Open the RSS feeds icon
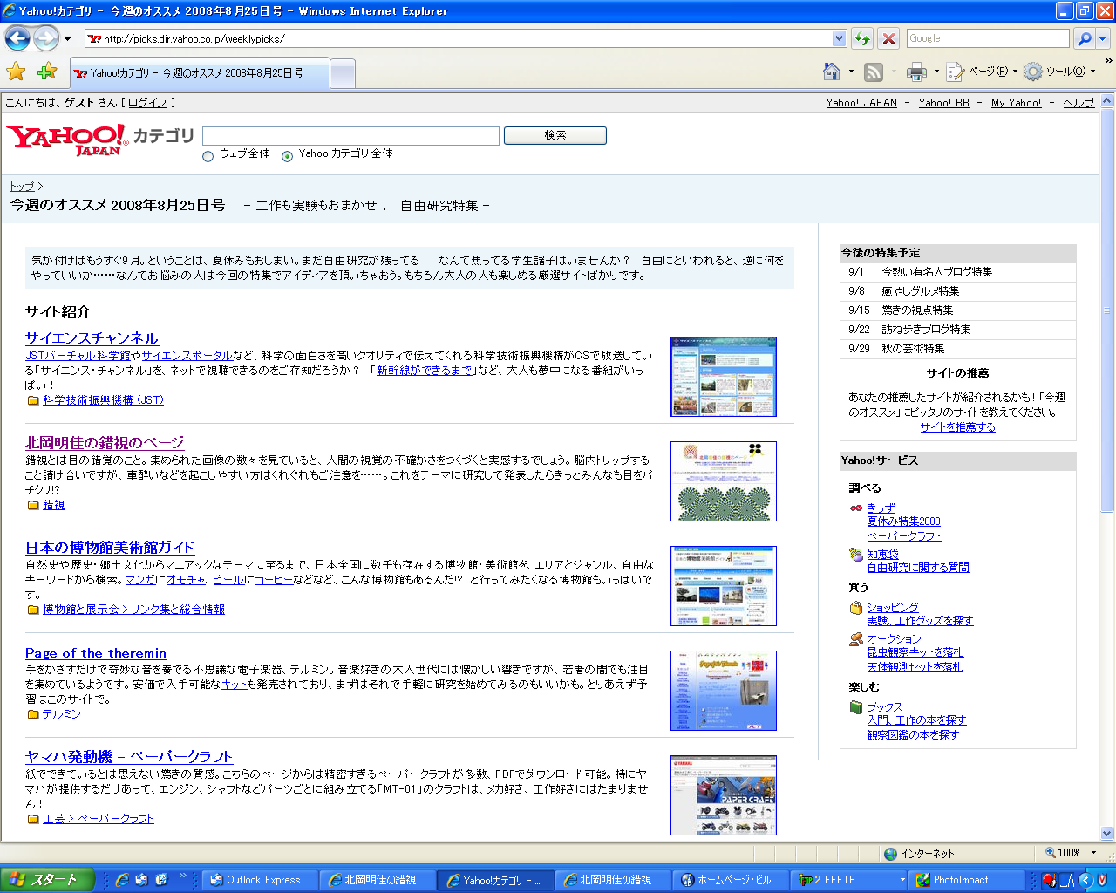Screen dimensions: 1116x893 point(874,72)
